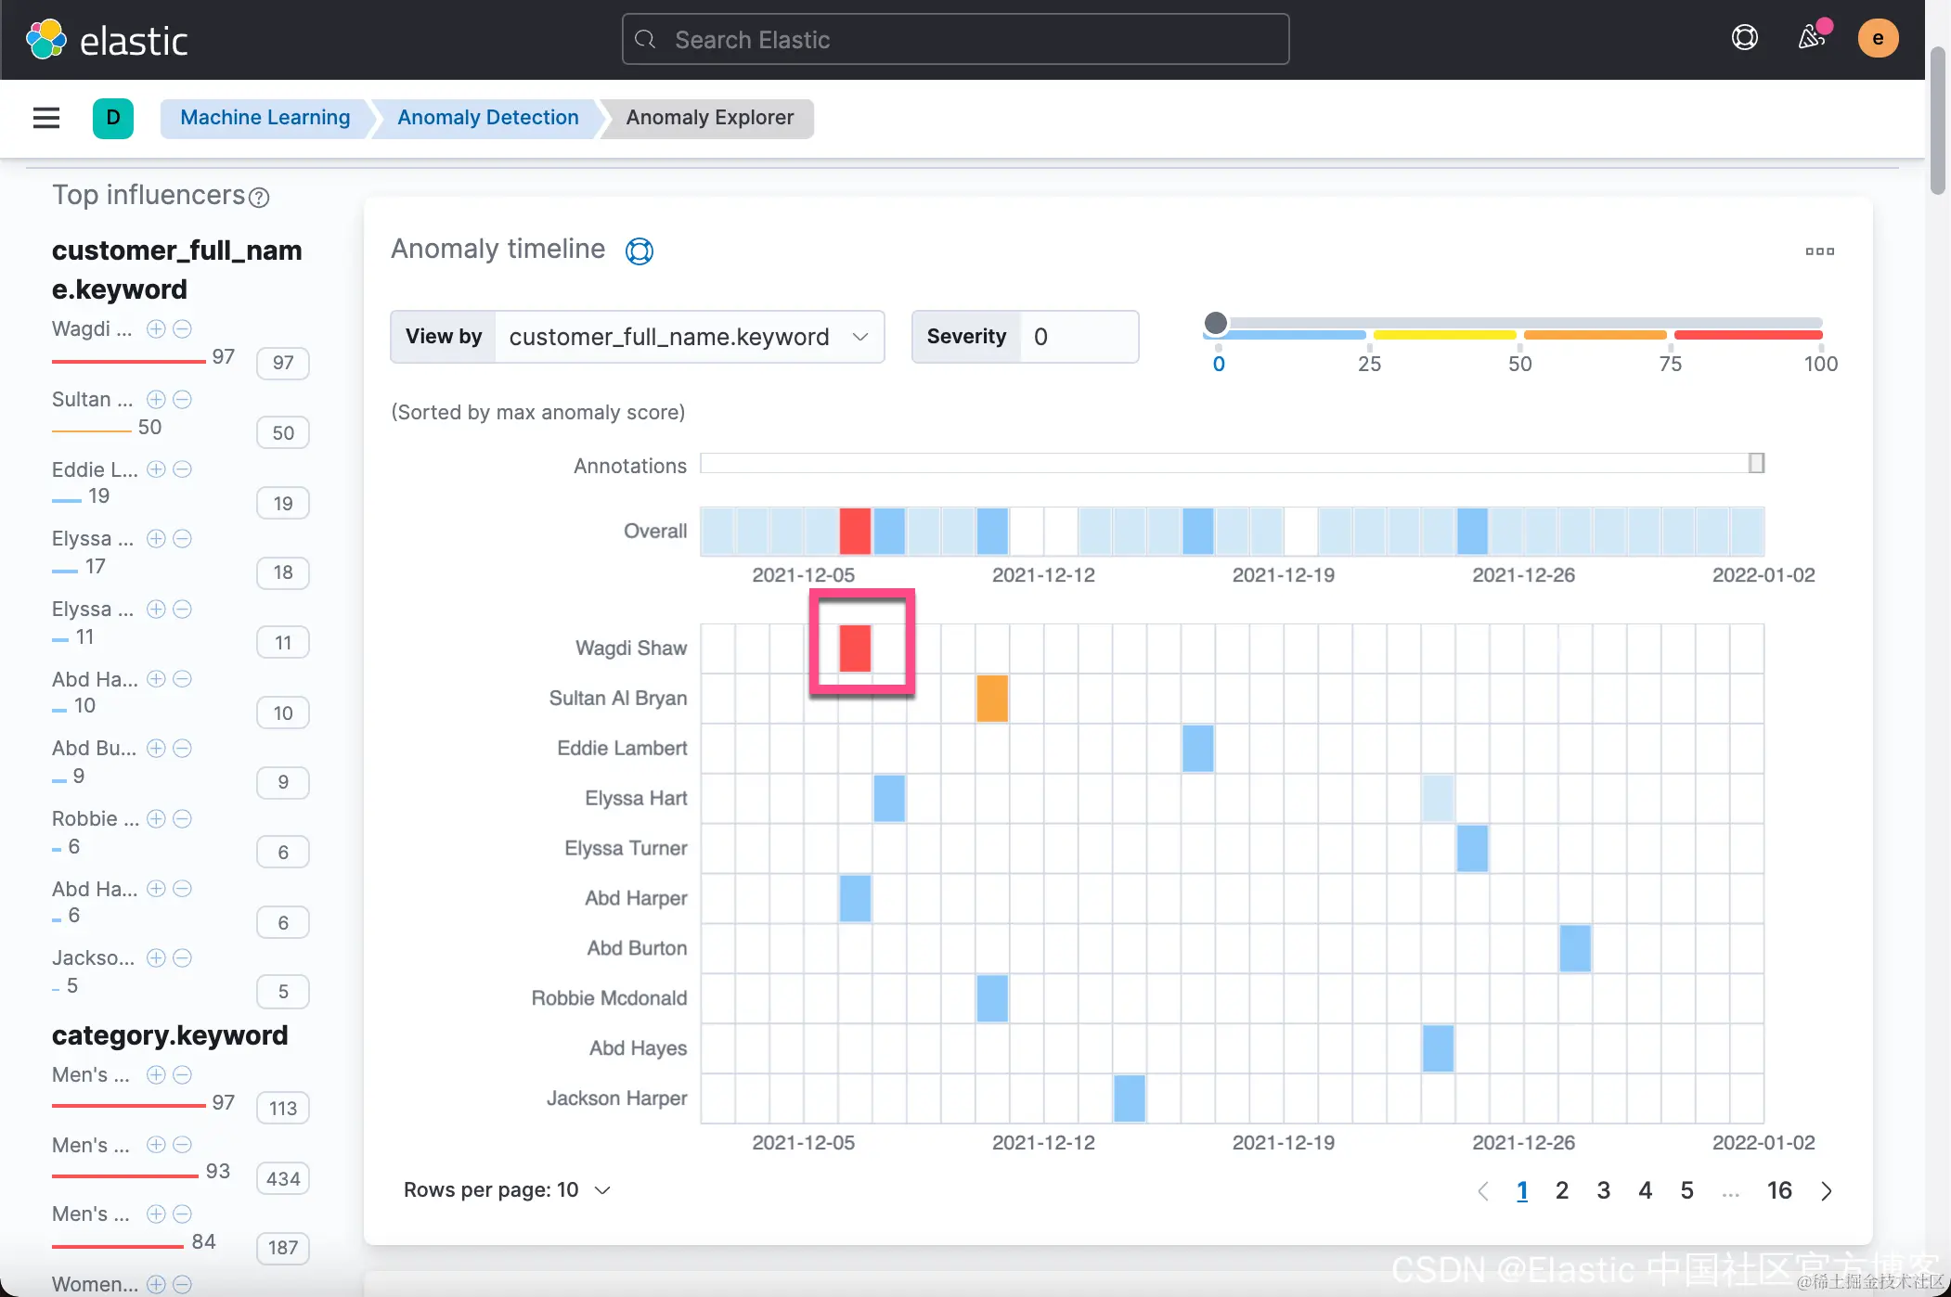Select the red Wagdi Shaw anomaly cell
Image resolution: width=1951 pixels, height=1297 pixels.
tap(855, 648)
